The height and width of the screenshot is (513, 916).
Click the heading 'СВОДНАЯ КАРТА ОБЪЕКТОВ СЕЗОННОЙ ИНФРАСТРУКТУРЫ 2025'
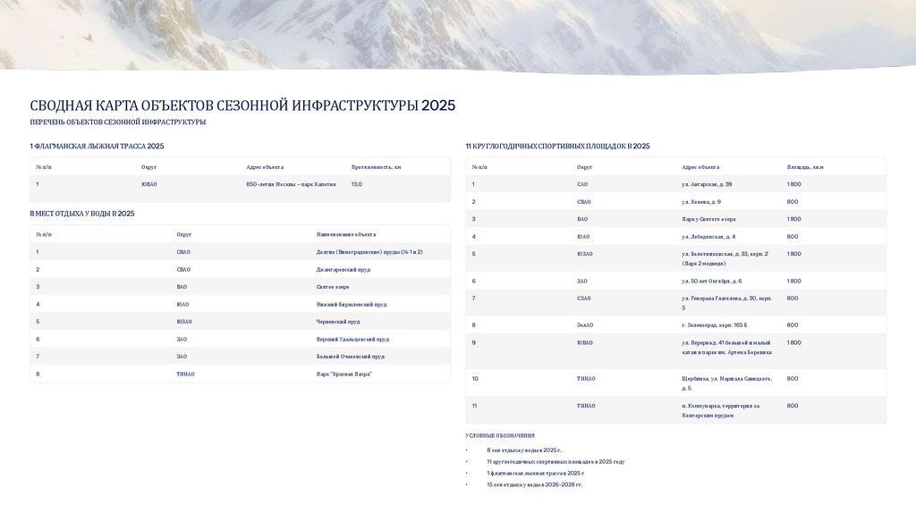[242, 105]
